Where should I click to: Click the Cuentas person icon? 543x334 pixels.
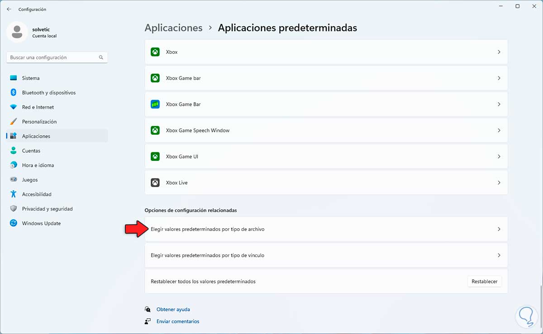[14, 151]
